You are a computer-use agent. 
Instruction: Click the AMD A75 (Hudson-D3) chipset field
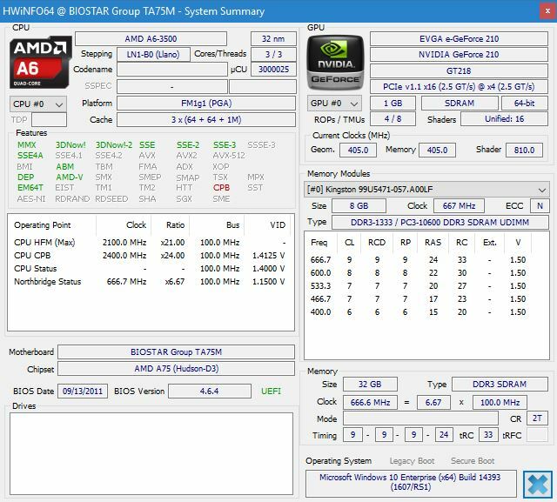(x=176, y=369)
